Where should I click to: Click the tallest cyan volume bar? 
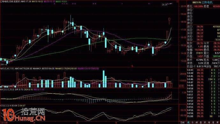[104, 79]
